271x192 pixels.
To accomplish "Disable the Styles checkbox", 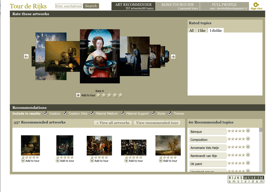I will tap(153, 113).
